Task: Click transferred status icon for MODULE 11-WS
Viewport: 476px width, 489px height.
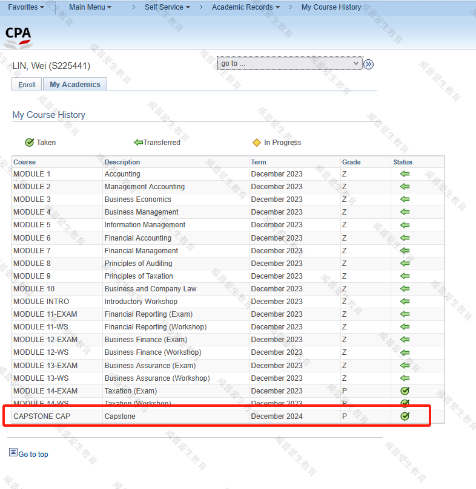Action: coord(405,327)
